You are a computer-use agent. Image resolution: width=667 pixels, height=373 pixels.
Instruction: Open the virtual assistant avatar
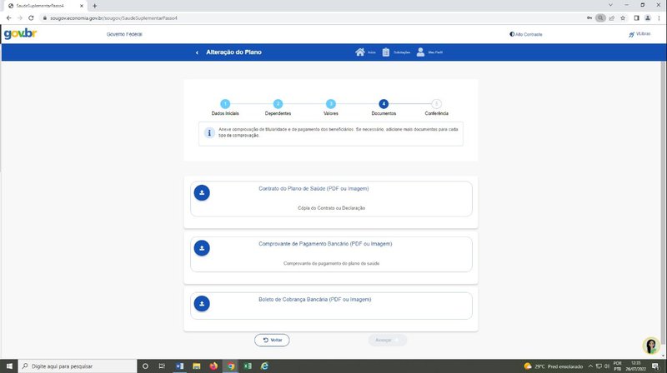651,346
